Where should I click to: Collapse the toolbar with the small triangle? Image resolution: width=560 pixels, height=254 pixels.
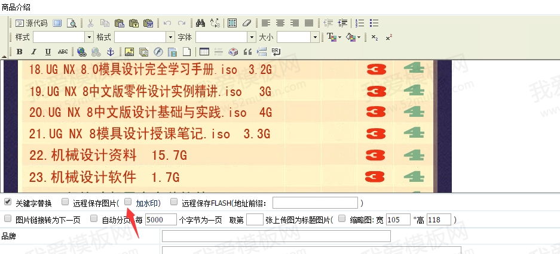(x=4, y=56)
